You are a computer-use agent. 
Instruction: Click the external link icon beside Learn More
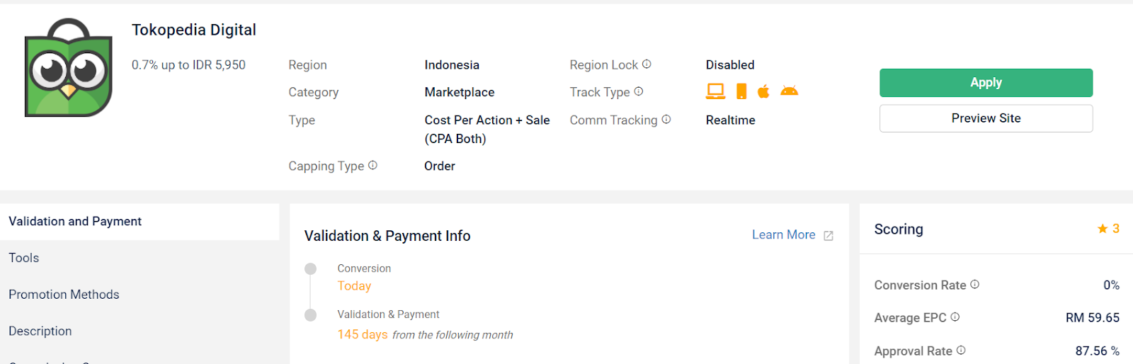pos(829,236)
